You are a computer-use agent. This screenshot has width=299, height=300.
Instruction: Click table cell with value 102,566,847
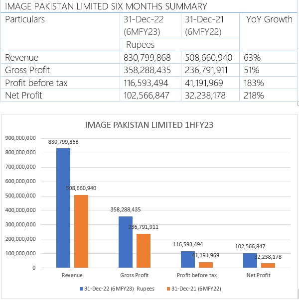pyautogui.click(x=150, y=95)
